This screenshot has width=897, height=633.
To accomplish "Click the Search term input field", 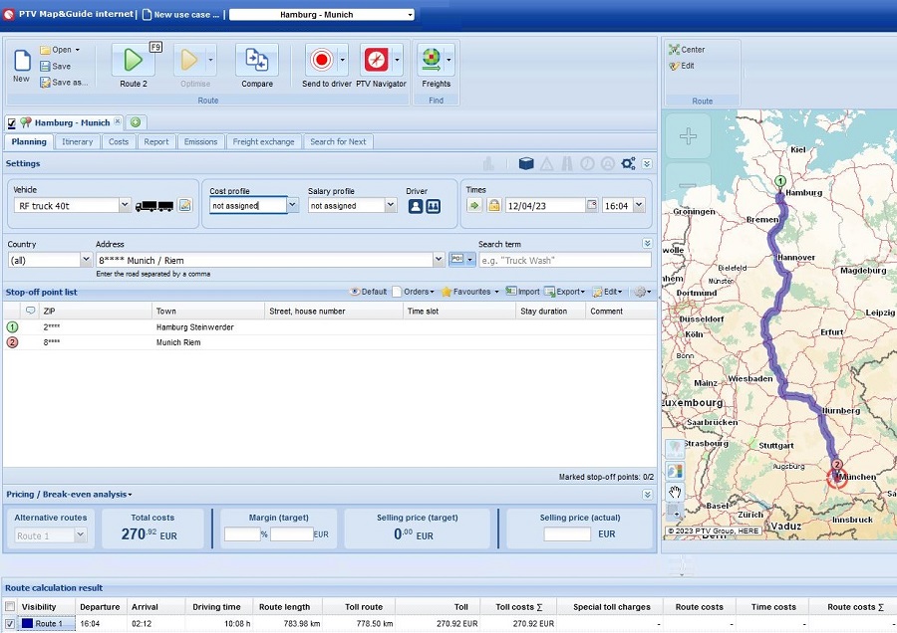I will click(565, 260).
